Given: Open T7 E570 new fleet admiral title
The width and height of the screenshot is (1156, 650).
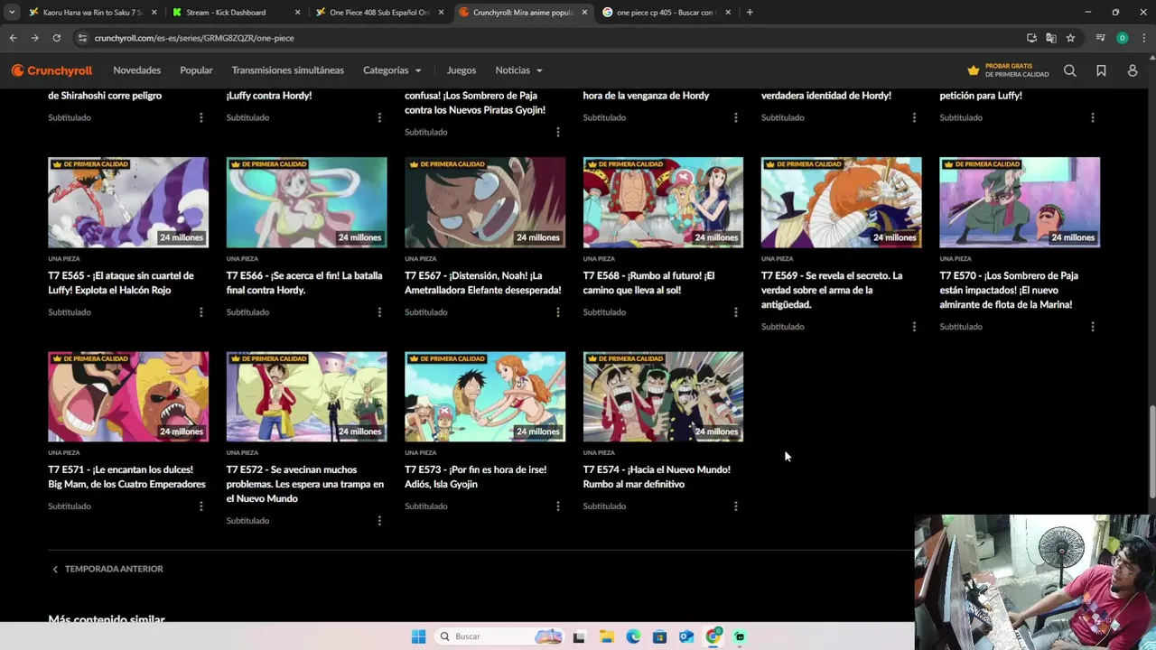Looking at the screenshot, I should point(1009,290).
